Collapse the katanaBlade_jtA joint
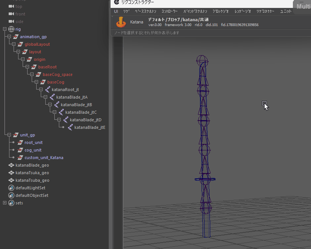Viewport: 311px width, 249px height. coord(45,97)
